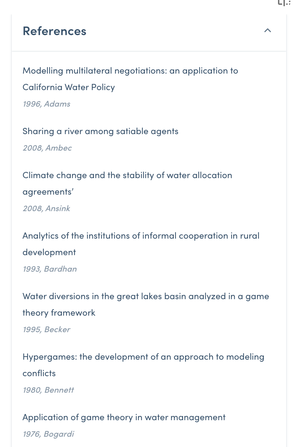Click the year 1996 citation text
Viewport: 300px width, 447px height.
31,104
